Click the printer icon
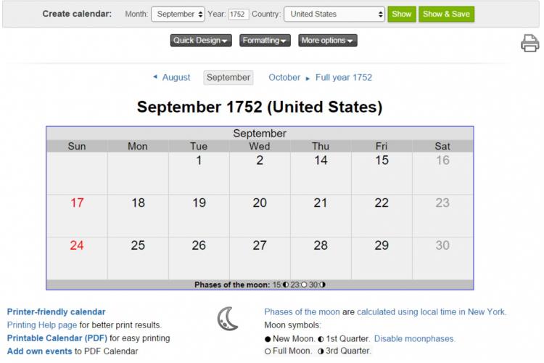The width and height of the screenshot is (544, 363). (x=529, y=43)
